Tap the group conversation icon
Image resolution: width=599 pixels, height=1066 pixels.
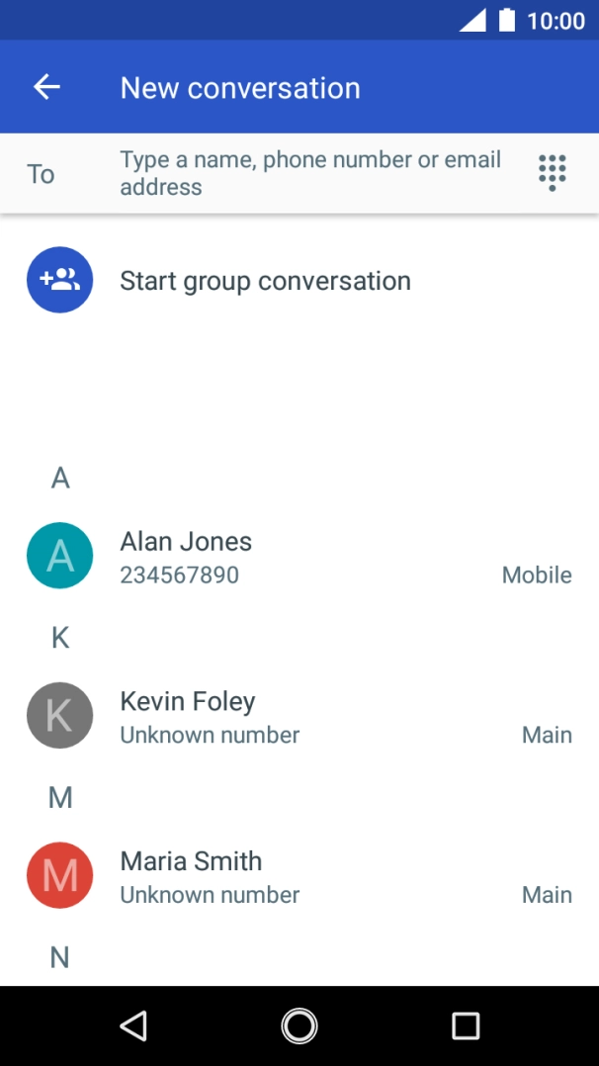59,280
